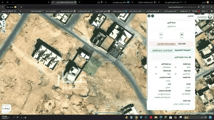The image size is (214, 120).
Task: Open the all bookmarks folder
Action: pos(9,11)
